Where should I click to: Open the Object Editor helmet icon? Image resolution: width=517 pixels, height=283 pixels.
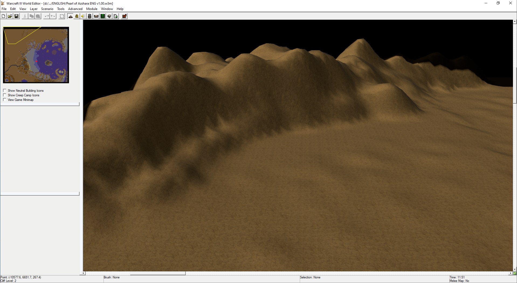coord(90,16)
